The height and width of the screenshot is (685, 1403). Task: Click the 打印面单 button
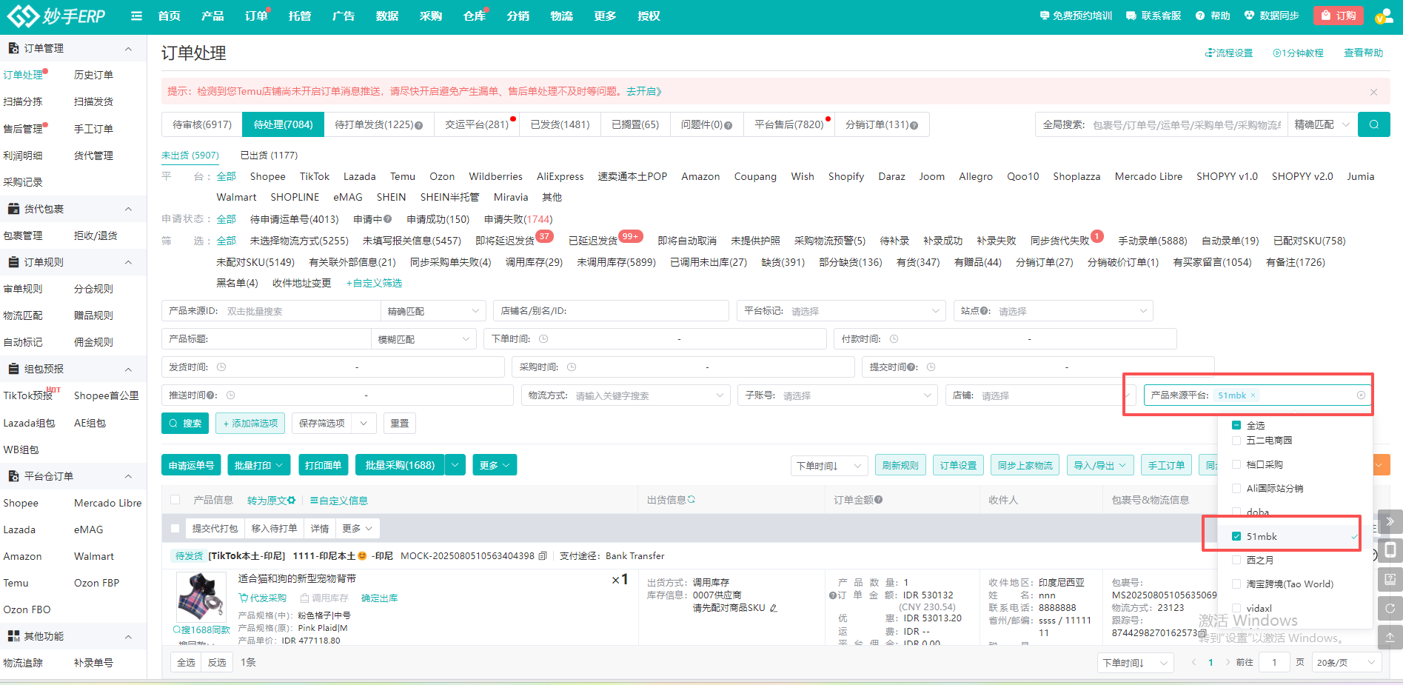click(323, 465)
